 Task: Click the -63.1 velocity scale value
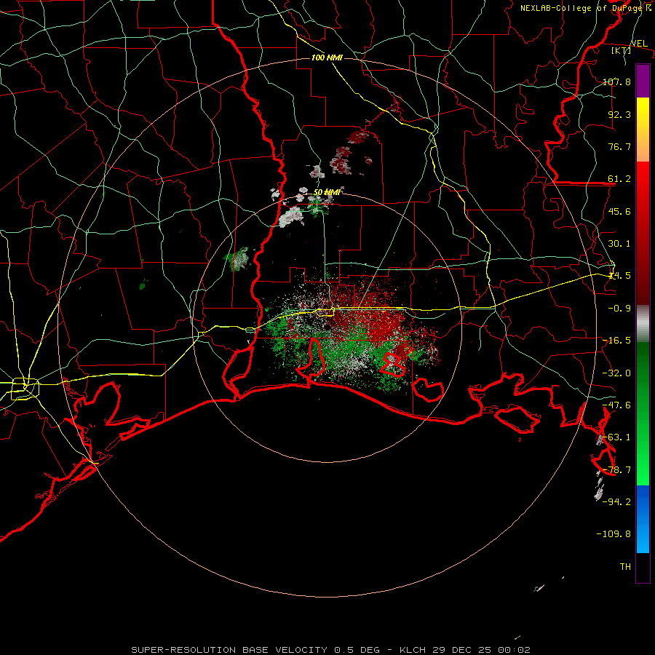[616, 437]
